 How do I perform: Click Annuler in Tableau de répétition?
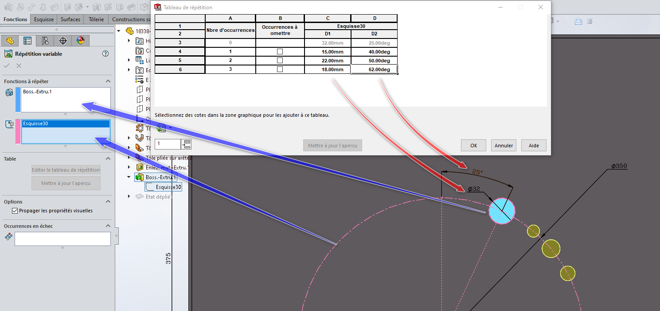(x=504, y=145)
